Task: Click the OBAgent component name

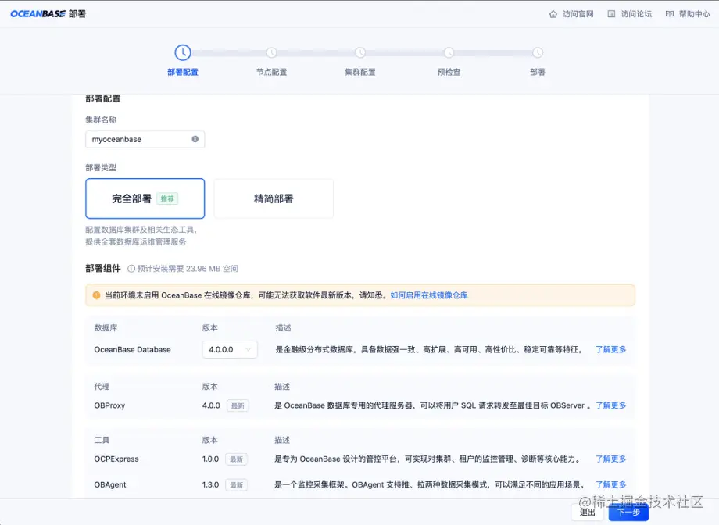Action: click(110, 484)
